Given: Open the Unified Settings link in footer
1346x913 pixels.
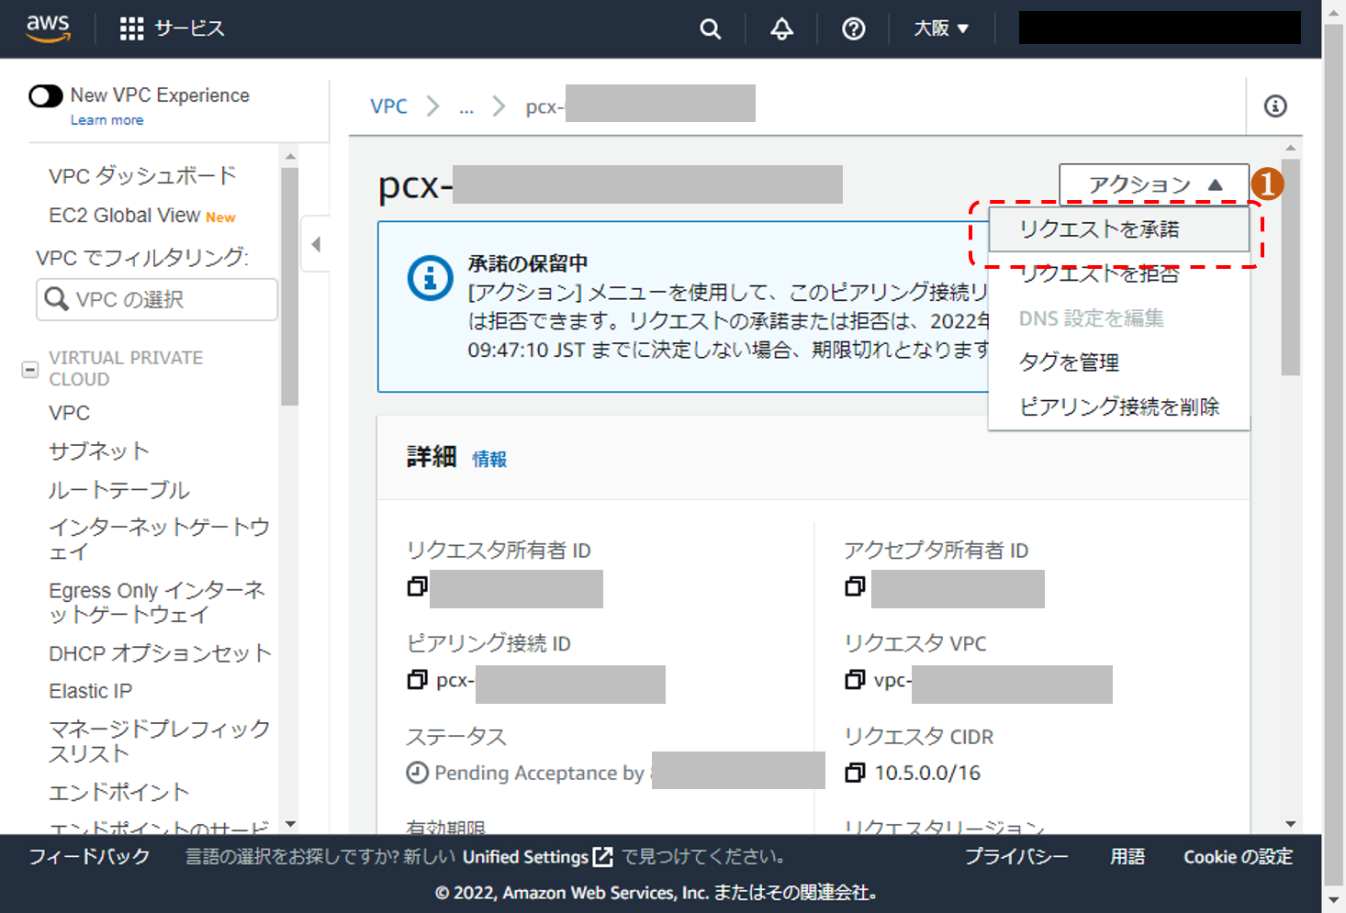Looking at the screenshot, I should pos(536,857).
